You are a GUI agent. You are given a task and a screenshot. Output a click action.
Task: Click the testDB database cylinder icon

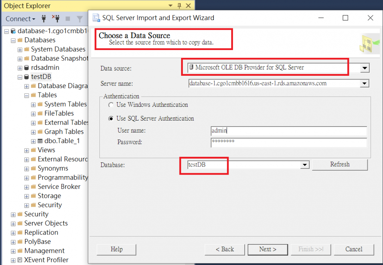[x=27, y=77]
